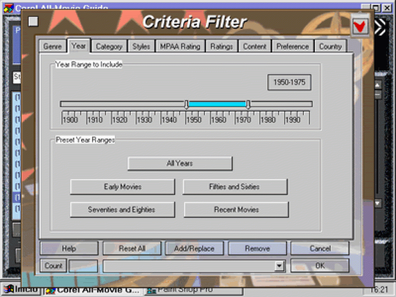Choose the Recent Movies preset
Image resolution: width=396 pixels, height=297 pixels.
[236, 210]
